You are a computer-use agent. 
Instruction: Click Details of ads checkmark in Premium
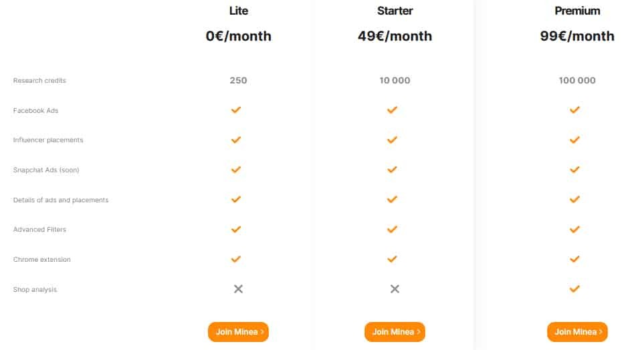[x=574, y=199]
